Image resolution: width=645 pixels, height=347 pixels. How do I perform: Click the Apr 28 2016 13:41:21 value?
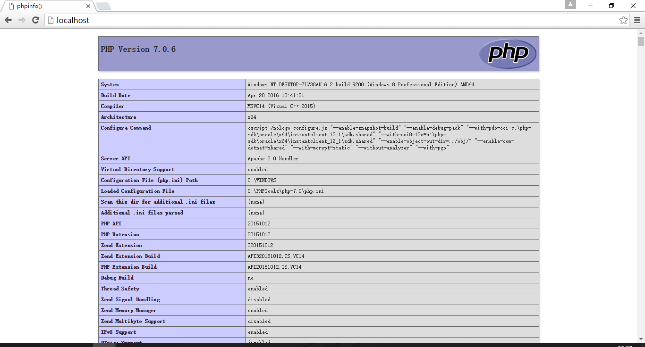click(276, 95)
